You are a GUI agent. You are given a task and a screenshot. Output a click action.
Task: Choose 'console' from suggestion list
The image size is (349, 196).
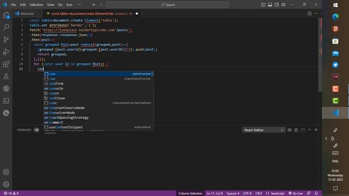pyautogui.click(x=98, y=88)
